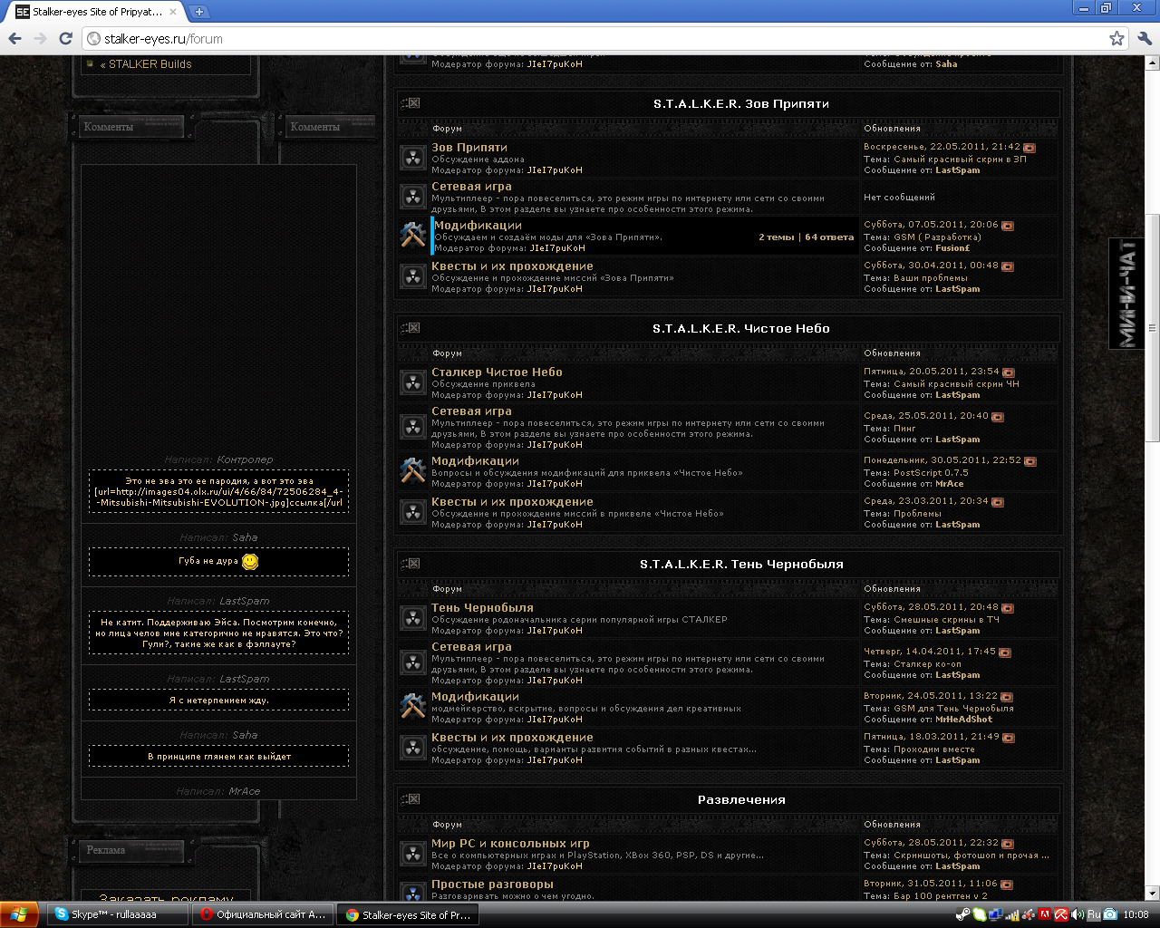This screenshot has height=928, width=1160.
Task: Close the Stalker-eyes Site of Pripyat tab
Action: click(x=173, y=12)
